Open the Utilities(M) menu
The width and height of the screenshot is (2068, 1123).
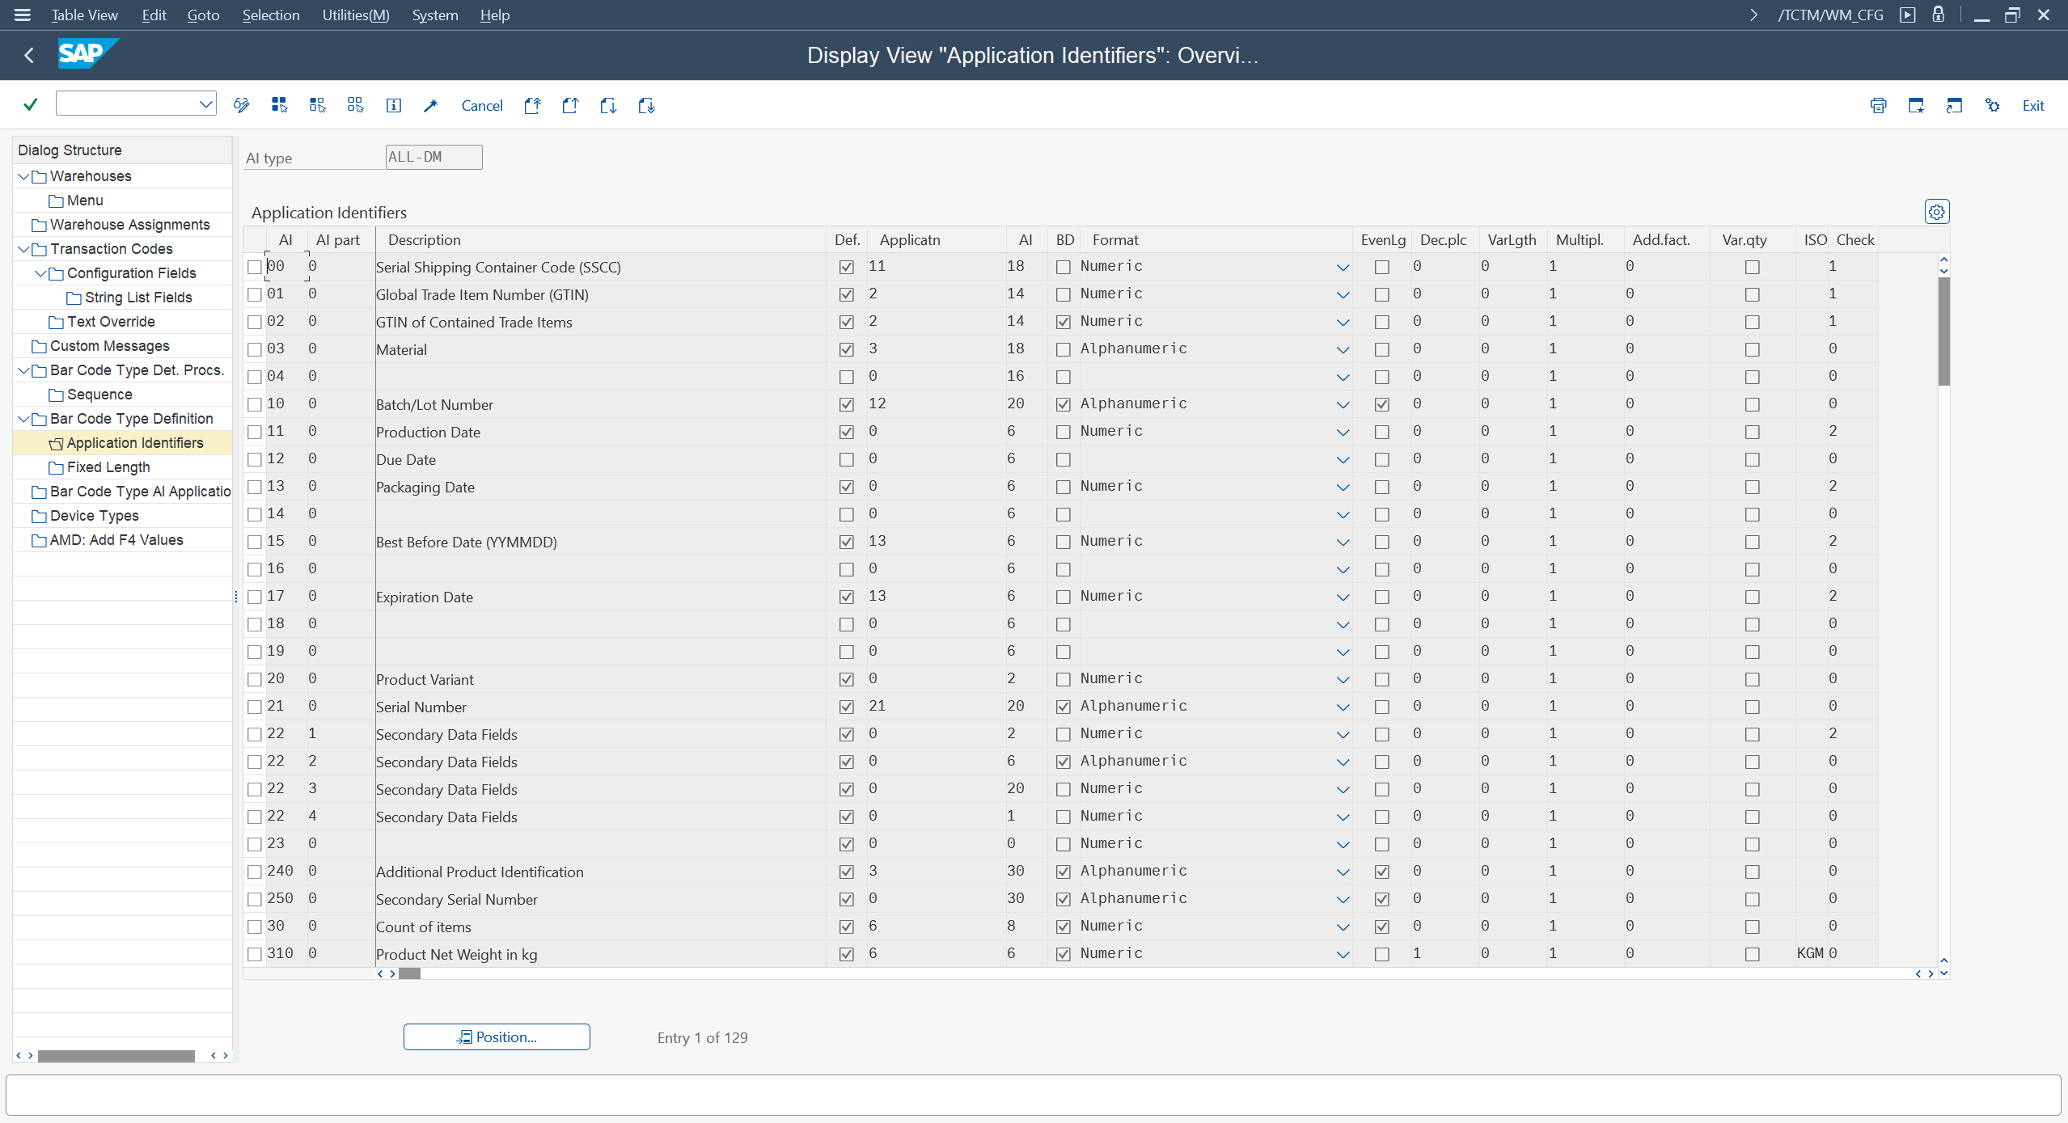[x=355, y=15]
